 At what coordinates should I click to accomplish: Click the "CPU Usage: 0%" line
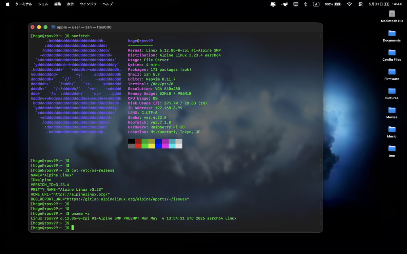pyautogui.click(x=143, y=98)
